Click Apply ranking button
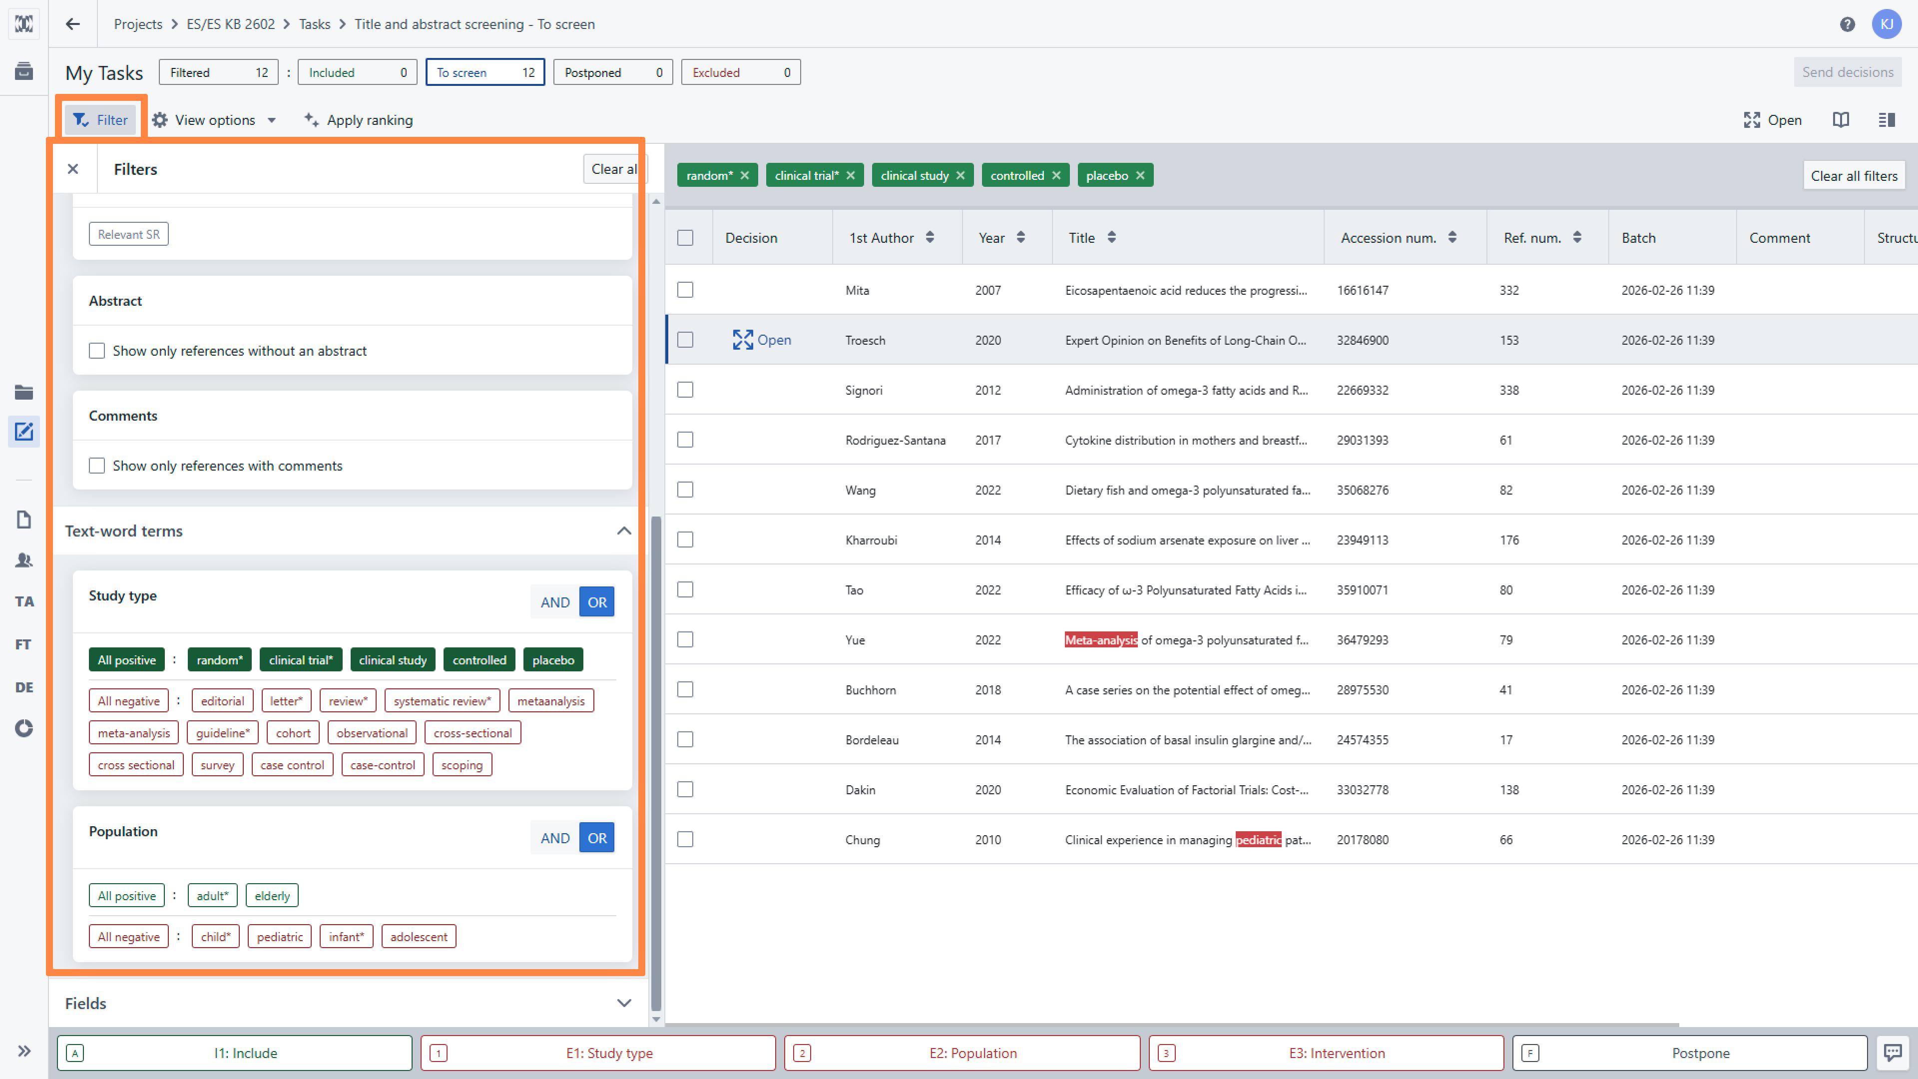Image resolution: width=1918 pixels, height=1079 pixels. click(358, 120)
